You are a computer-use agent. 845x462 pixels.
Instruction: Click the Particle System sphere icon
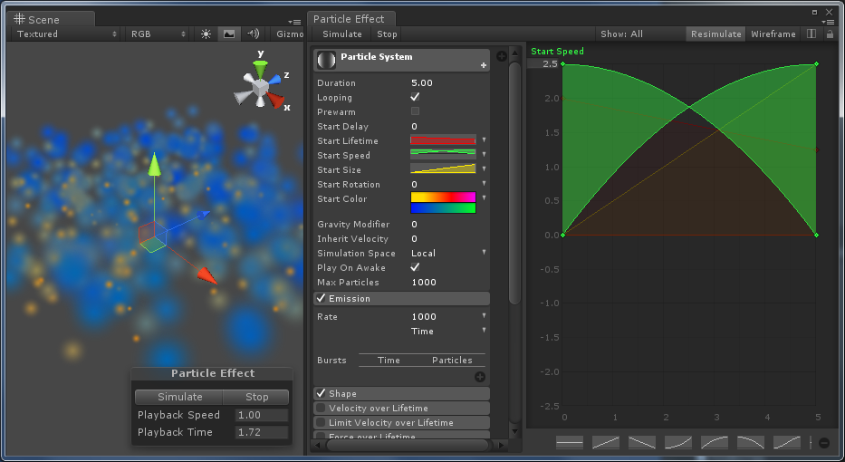[x=326, y=60]
